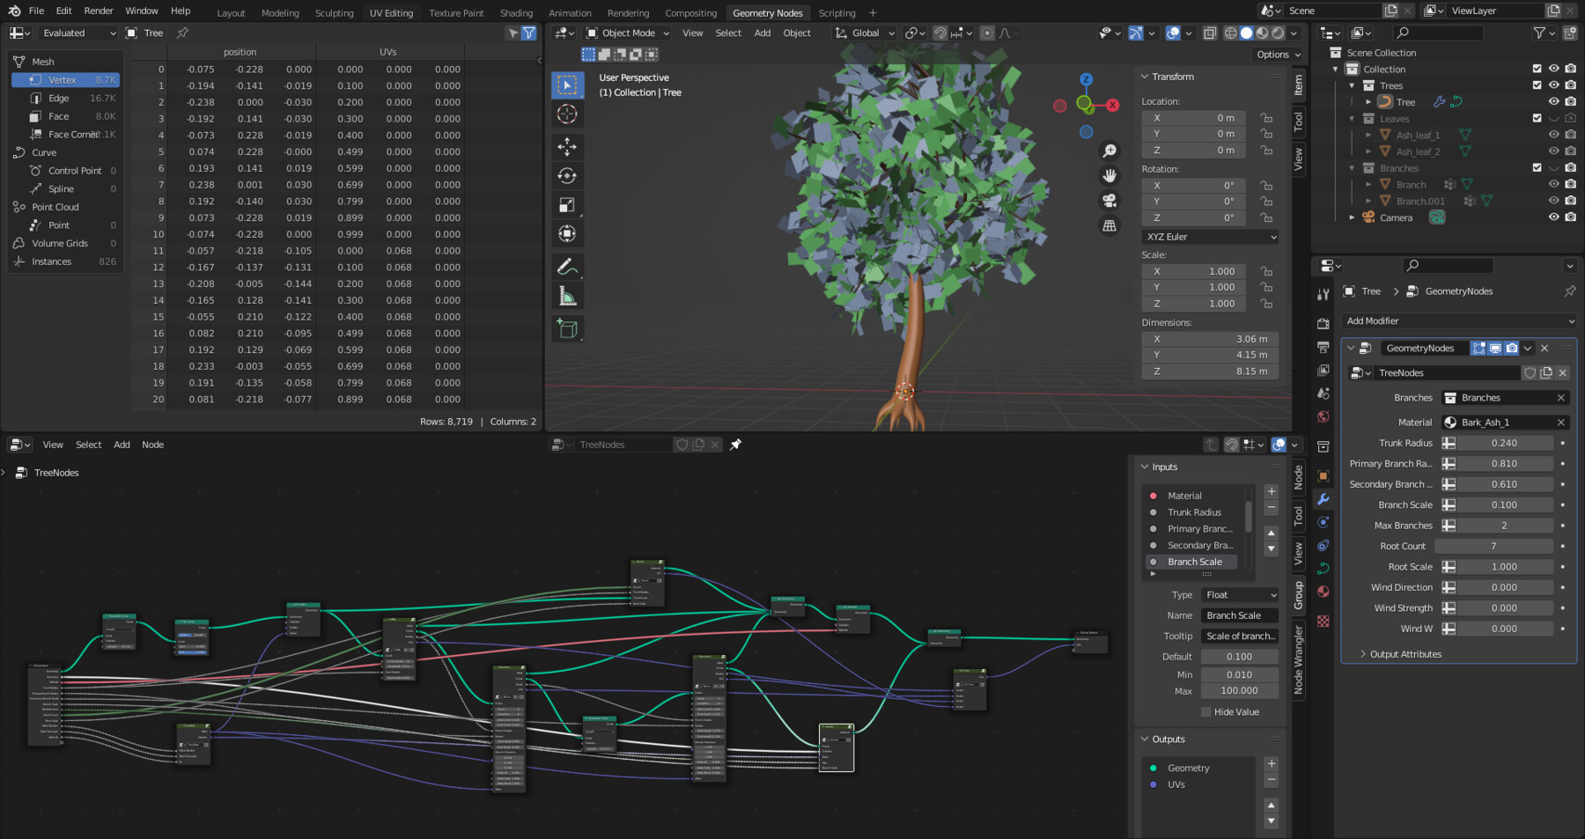Select the Measure tool
This screenshot has height=839, width=1585.
click(x=568, y=294)
